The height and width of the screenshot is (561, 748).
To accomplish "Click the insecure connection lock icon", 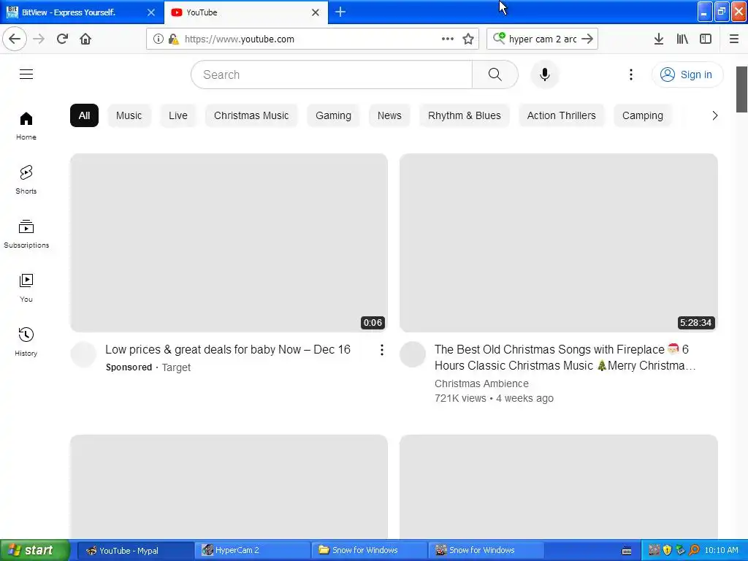I will pos(173,39).
